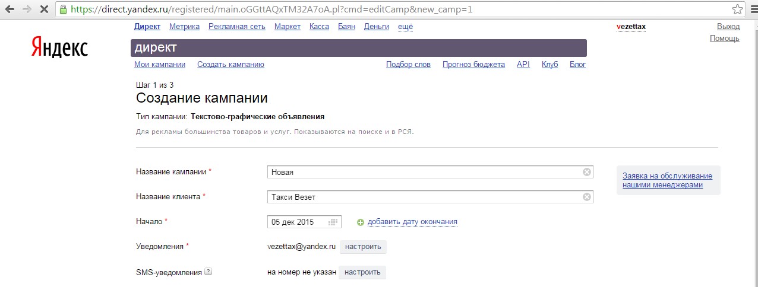
Task: Open the Клуб link
Action: point(550,65)
